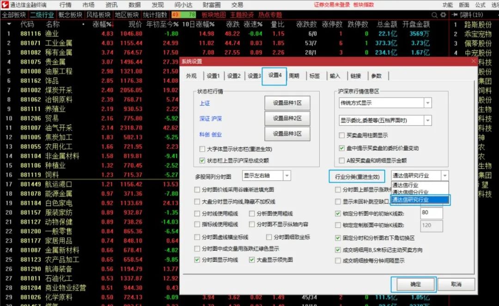Toggle 锁定分析图中的初始K线数 checkbox
499x306 pixels.
pos(338,214)
